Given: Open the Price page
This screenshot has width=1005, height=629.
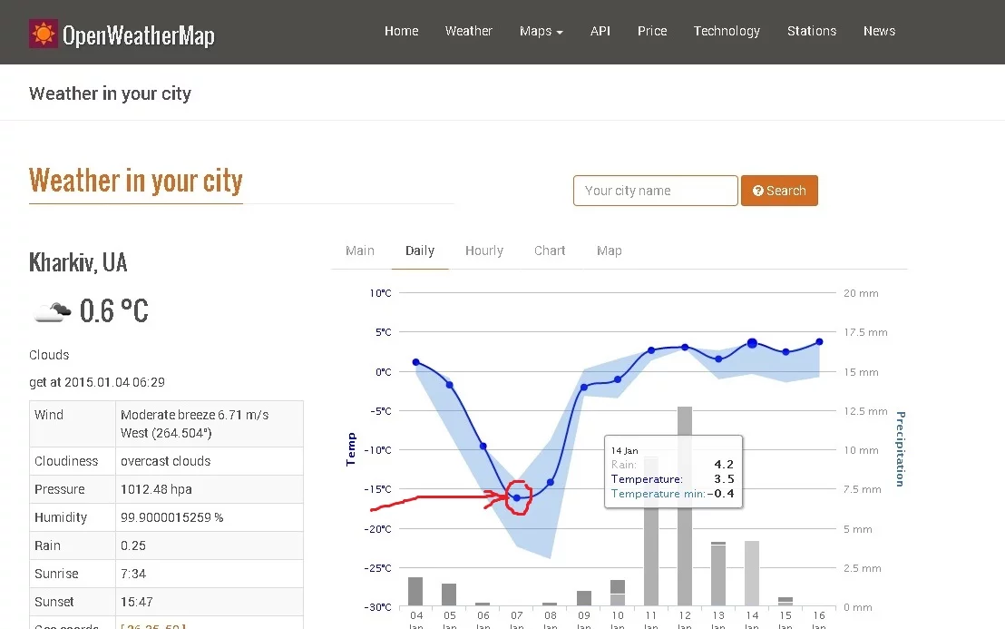Looking at the screenshot, I should [x=652, y=31].
